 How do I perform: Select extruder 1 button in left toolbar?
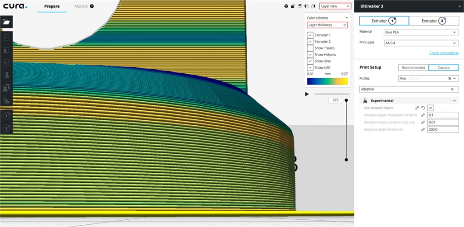click(x=7, y=116)
